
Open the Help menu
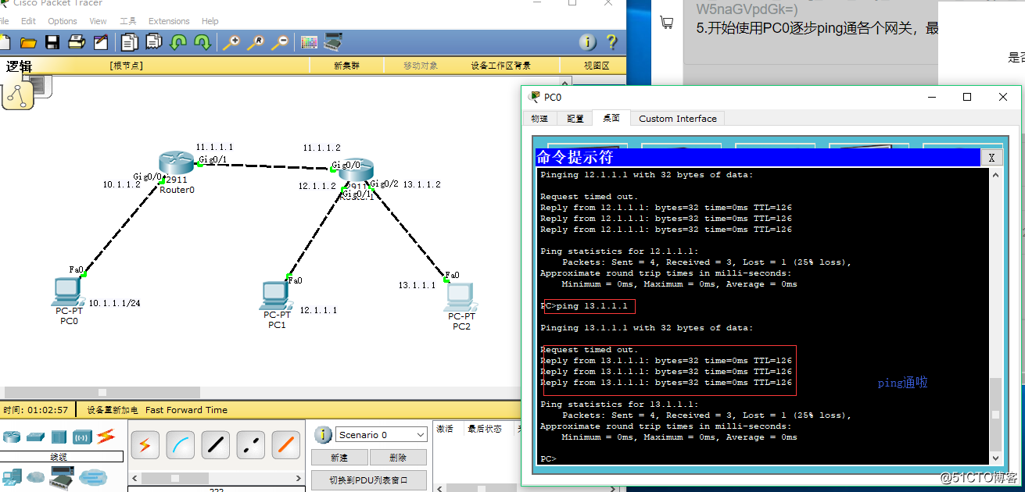click(x=210, y=21)
